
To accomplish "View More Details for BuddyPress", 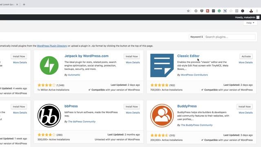I will coord(246,113).
